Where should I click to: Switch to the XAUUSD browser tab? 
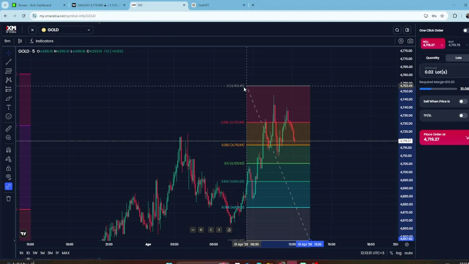pyautogui.click(x=99, y=5)
